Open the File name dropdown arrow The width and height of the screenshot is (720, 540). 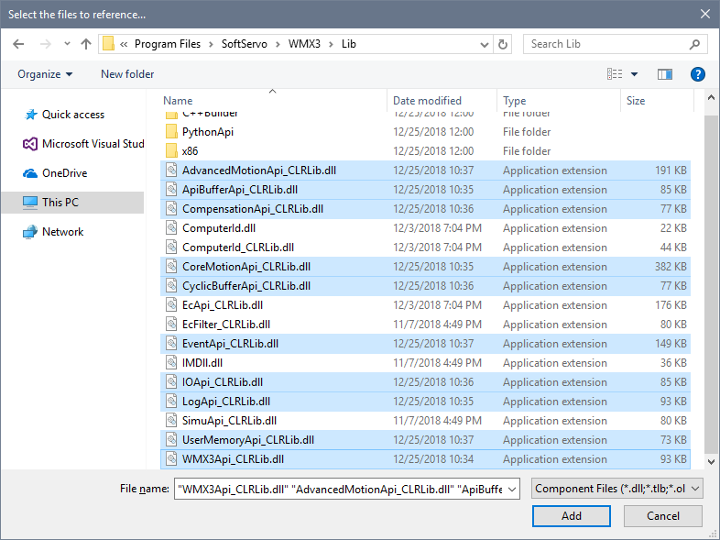point(512,489)
